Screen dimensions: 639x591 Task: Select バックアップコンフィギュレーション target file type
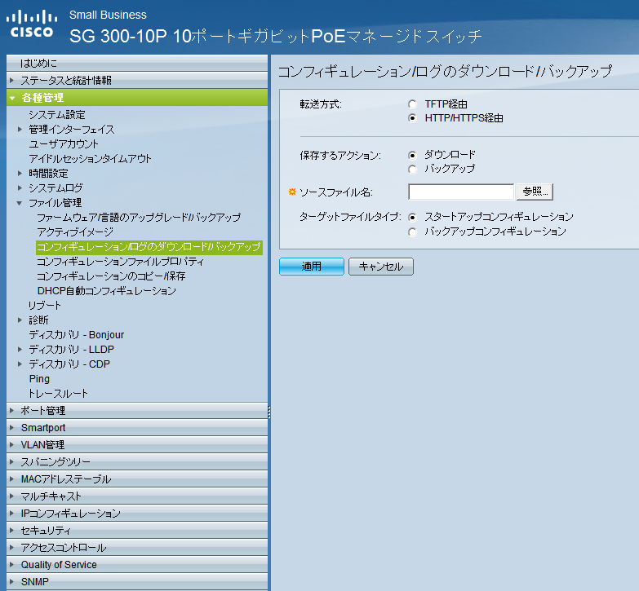pyautogui.click(x=412, y=232)
